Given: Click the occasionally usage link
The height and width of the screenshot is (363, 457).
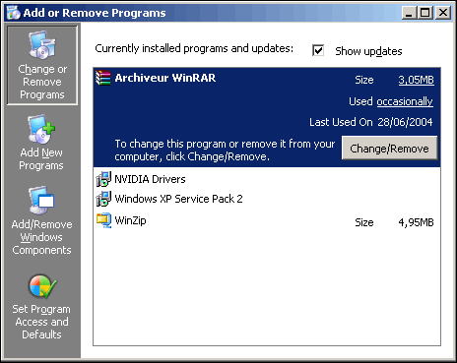Looking at the screenshot, I should click(x=405, y=101).
